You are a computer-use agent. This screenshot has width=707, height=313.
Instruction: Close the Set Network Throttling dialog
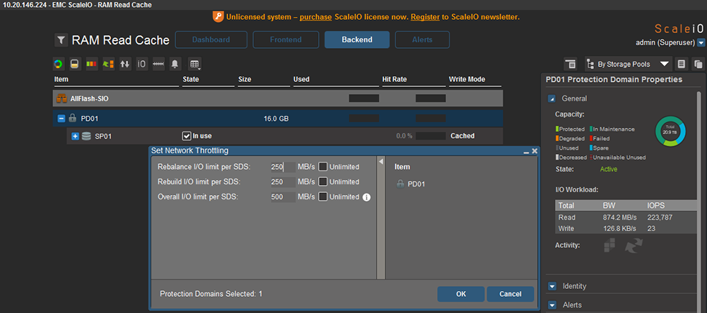tap(534, 151)
